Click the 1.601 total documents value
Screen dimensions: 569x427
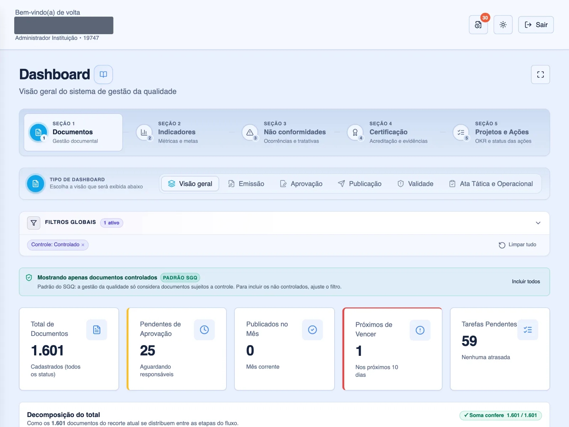[x=47, y=350]
